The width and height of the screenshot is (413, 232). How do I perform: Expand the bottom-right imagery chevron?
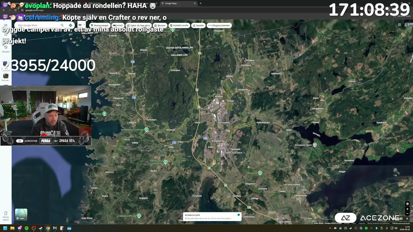407,219
